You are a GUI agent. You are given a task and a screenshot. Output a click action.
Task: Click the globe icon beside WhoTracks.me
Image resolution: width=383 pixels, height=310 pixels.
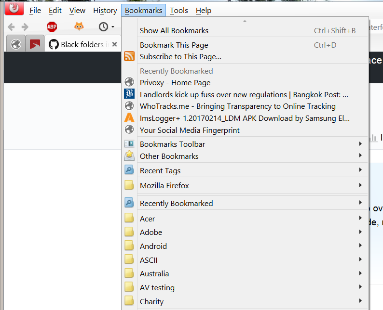tap(129, 106)
